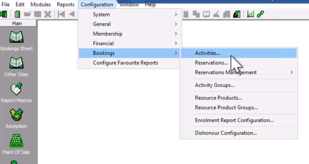This screenshot has height=164, width=309.
Task: Click the first record navigation icon
Action: (x=61, y=14)
